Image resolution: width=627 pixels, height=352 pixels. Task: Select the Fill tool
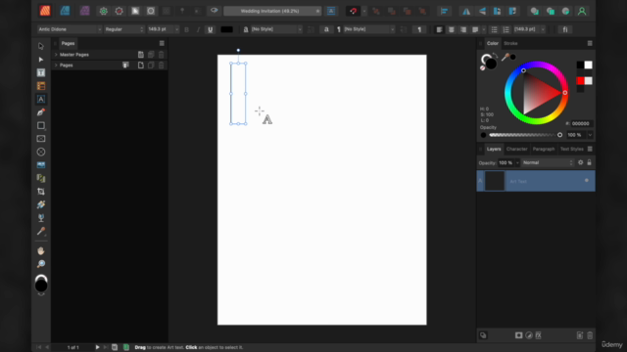pos(41,204)
